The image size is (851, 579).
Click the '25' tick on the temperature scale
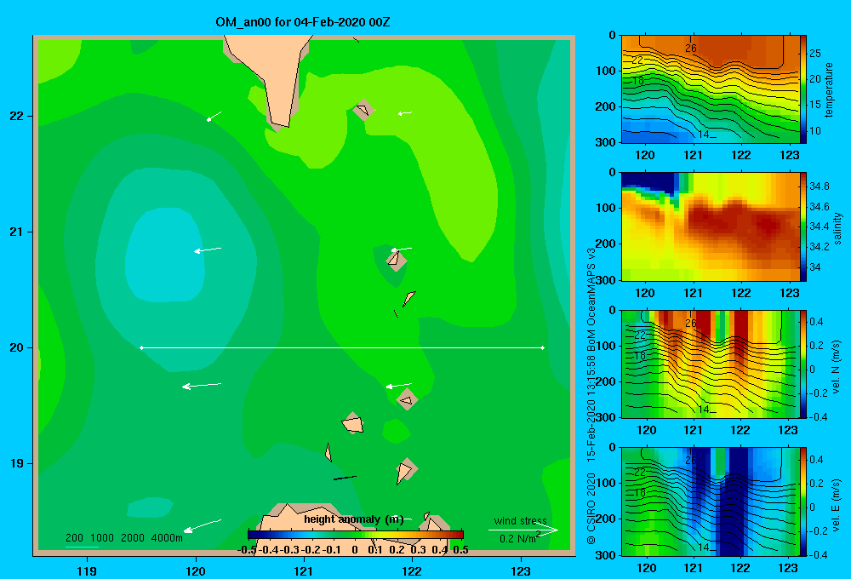pos(814,54)
